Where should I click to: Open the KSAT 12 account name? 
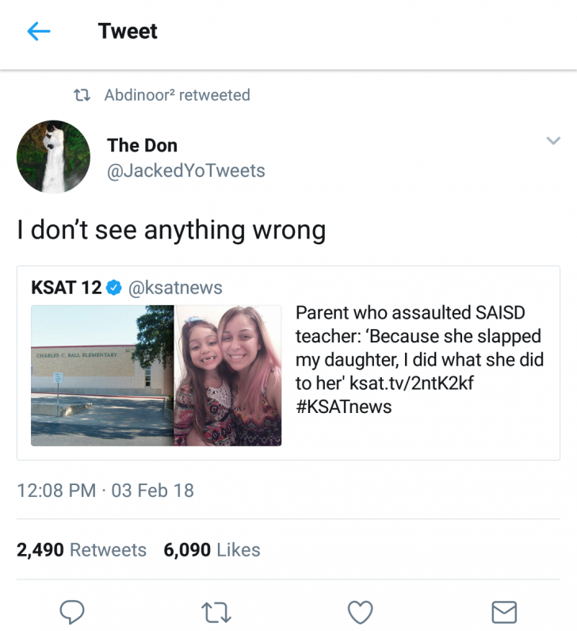(67, 288)
